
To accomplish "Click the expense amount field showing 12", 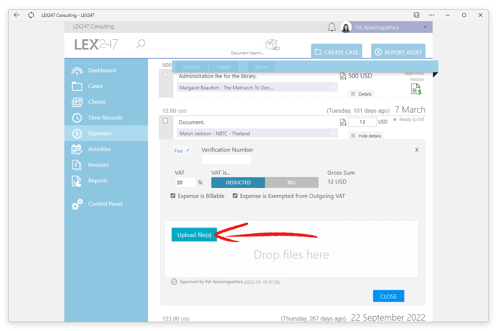I will coord(362,122).
